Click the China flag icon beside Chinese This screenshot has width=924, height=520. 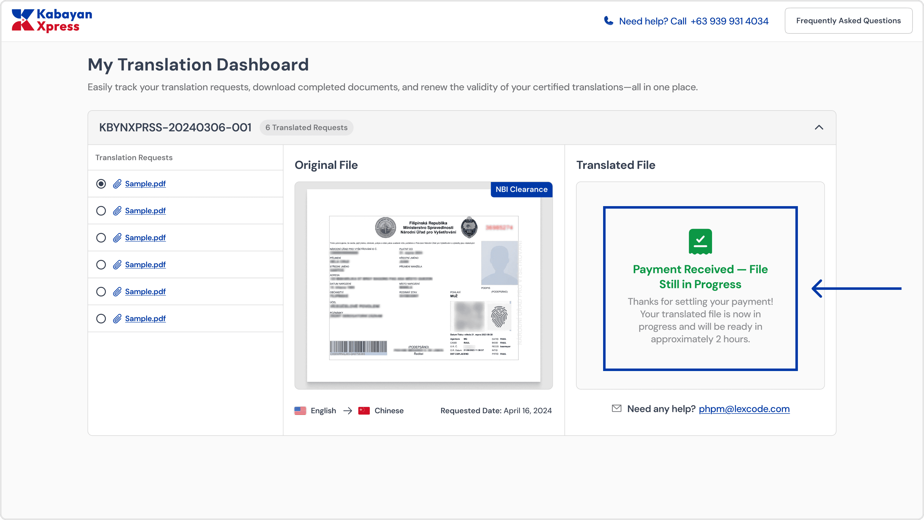click(x=364, y=411)
